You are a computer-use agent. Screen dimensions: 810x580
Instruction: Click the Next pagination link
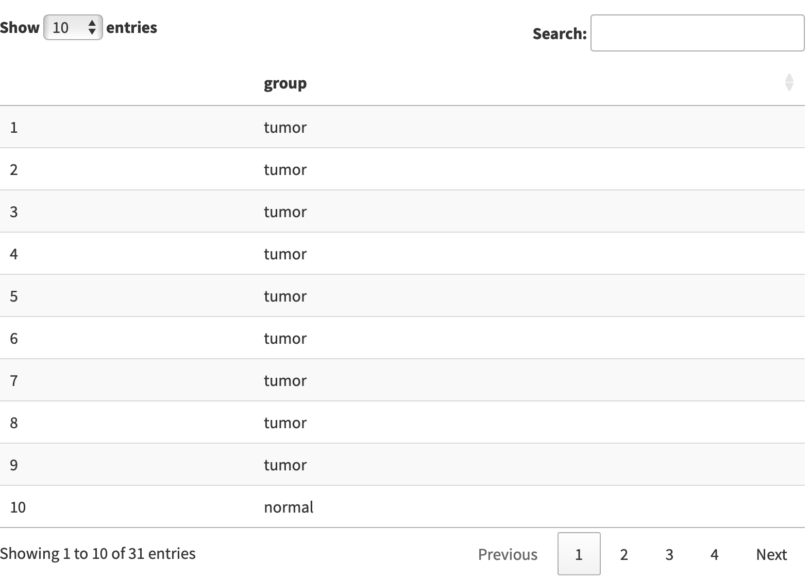771,554
